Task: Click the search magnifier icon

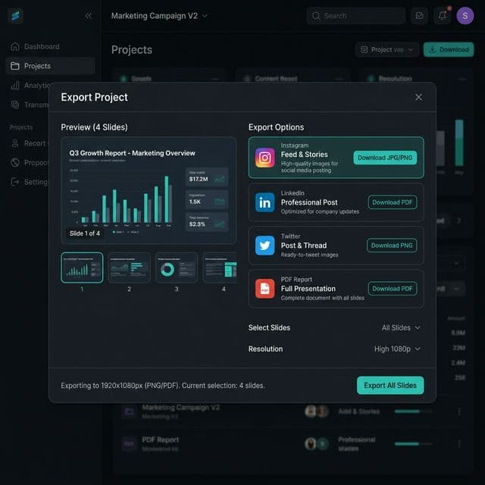Action: click(316, 16)
